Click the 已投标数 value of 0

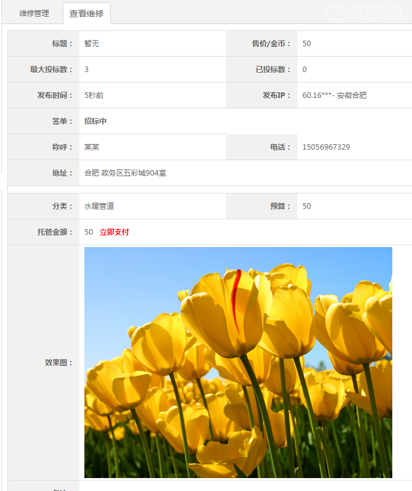(304, 70)
